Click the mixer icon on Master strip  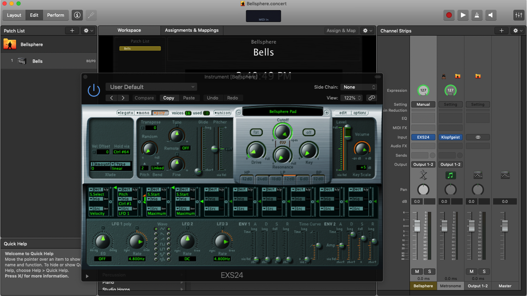(x=505, y=175)
